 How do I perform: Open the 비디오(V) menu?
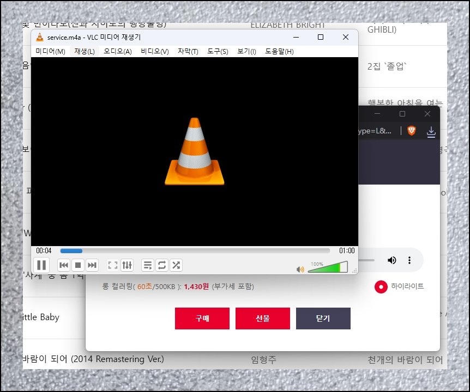coord(155,52)
